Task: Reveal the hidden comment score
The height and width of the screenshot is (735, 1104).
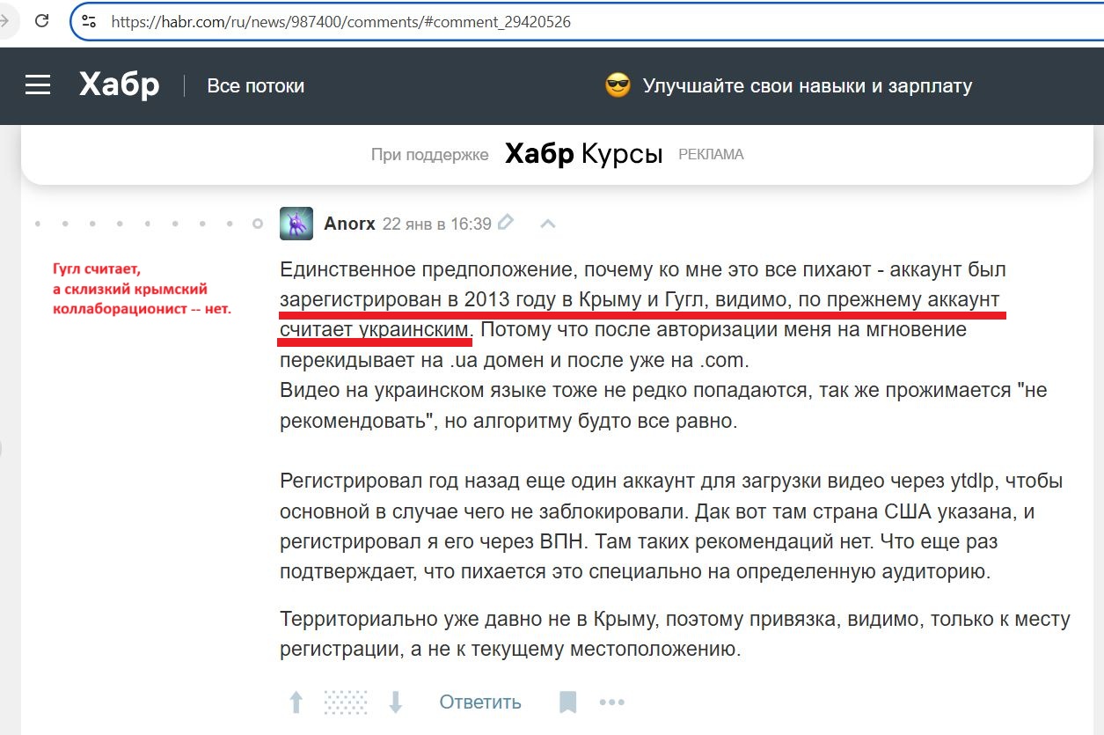Action: pyautogui.click(x=347, y=702)
